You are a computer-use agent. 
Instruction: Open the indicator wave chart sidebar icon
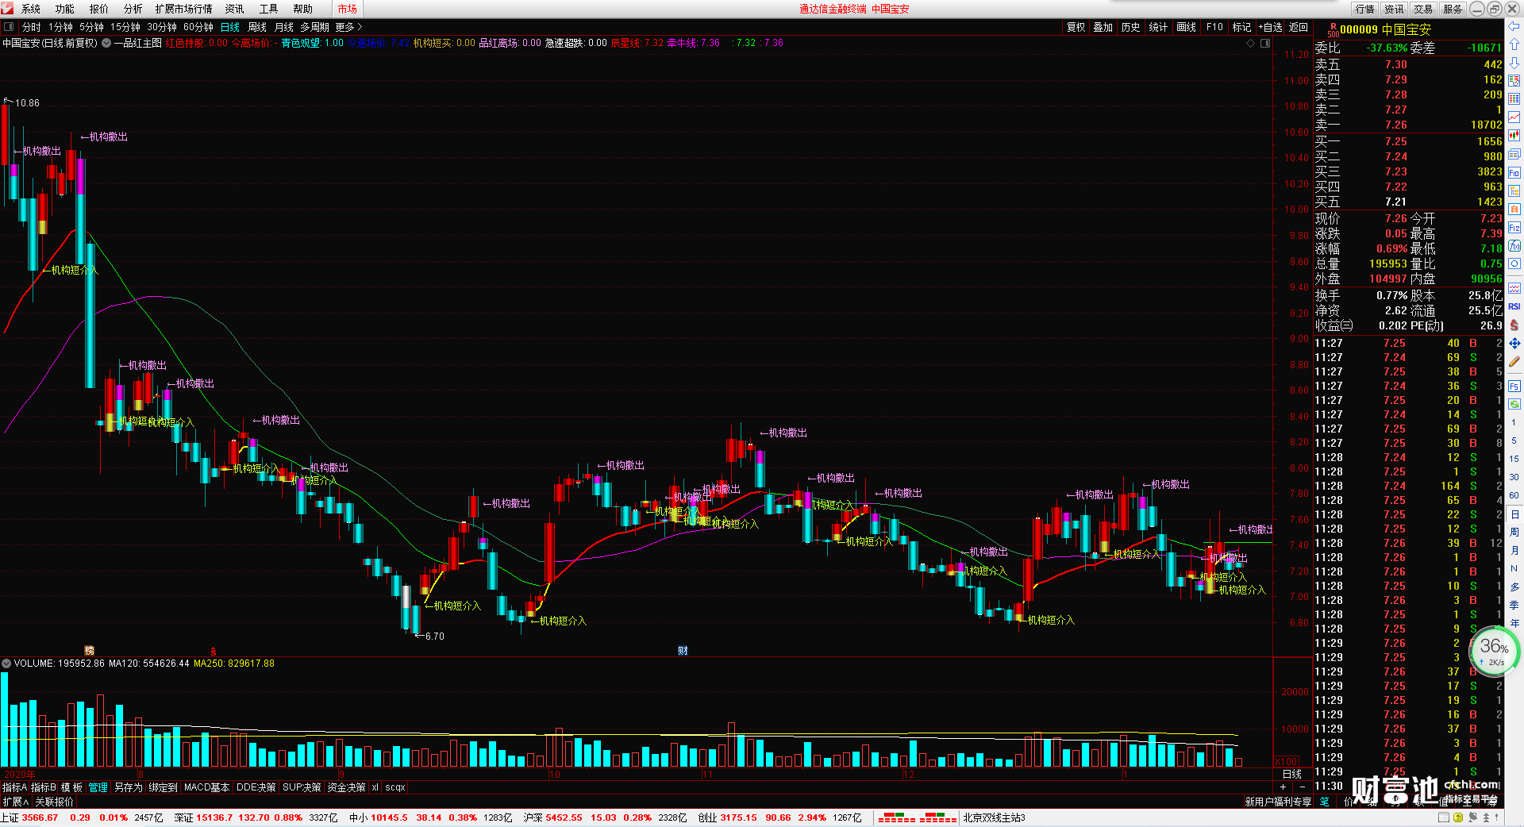pos(1514,288)
